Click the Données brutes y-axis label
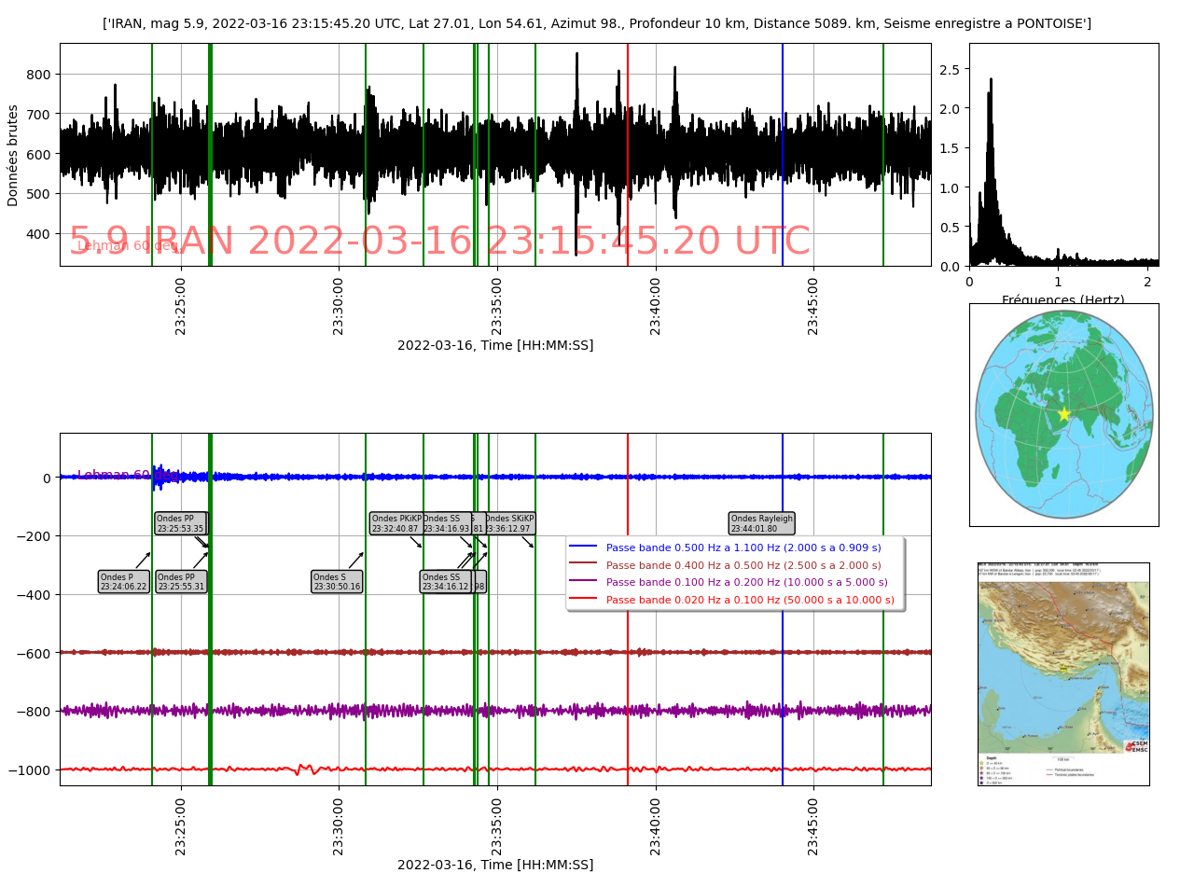The height and width of the screenshot is (873, 1194). [13, 155]
